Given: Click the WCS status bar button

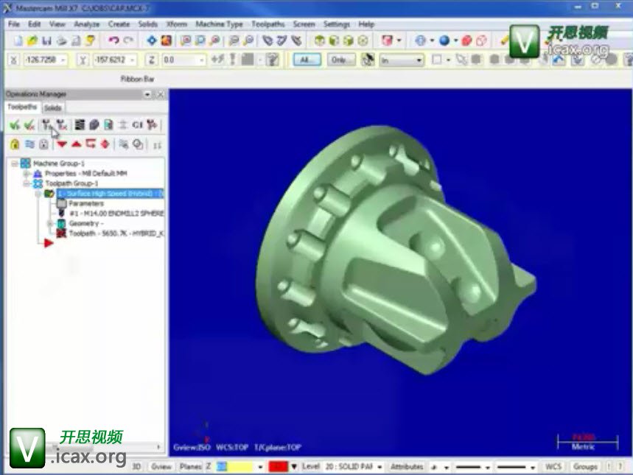Looking at the screenshot, I should [x=553, y=466].
